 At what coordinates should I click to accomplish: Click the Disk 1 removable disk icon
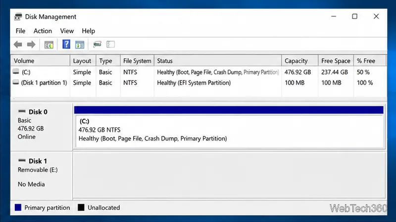(22, 161)
